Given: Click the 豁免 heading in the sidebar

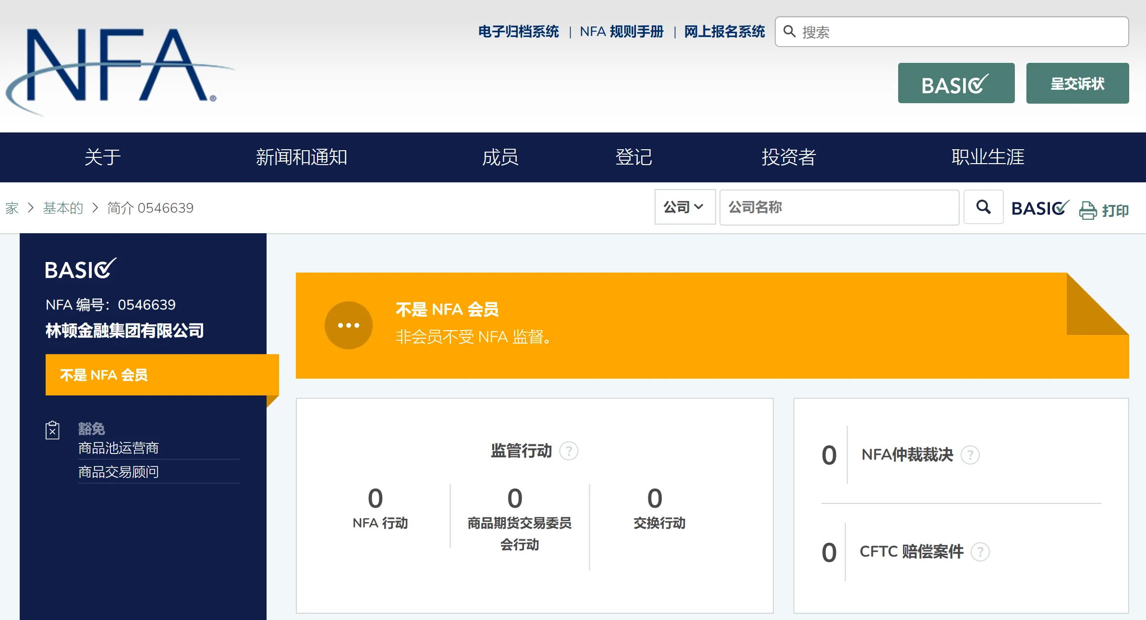Looking at the screenshot, I should pos(91,428).
